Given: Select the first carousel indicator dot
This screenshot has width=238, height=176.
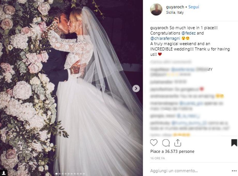Looking at the screenshot, I should pos(57,174).
